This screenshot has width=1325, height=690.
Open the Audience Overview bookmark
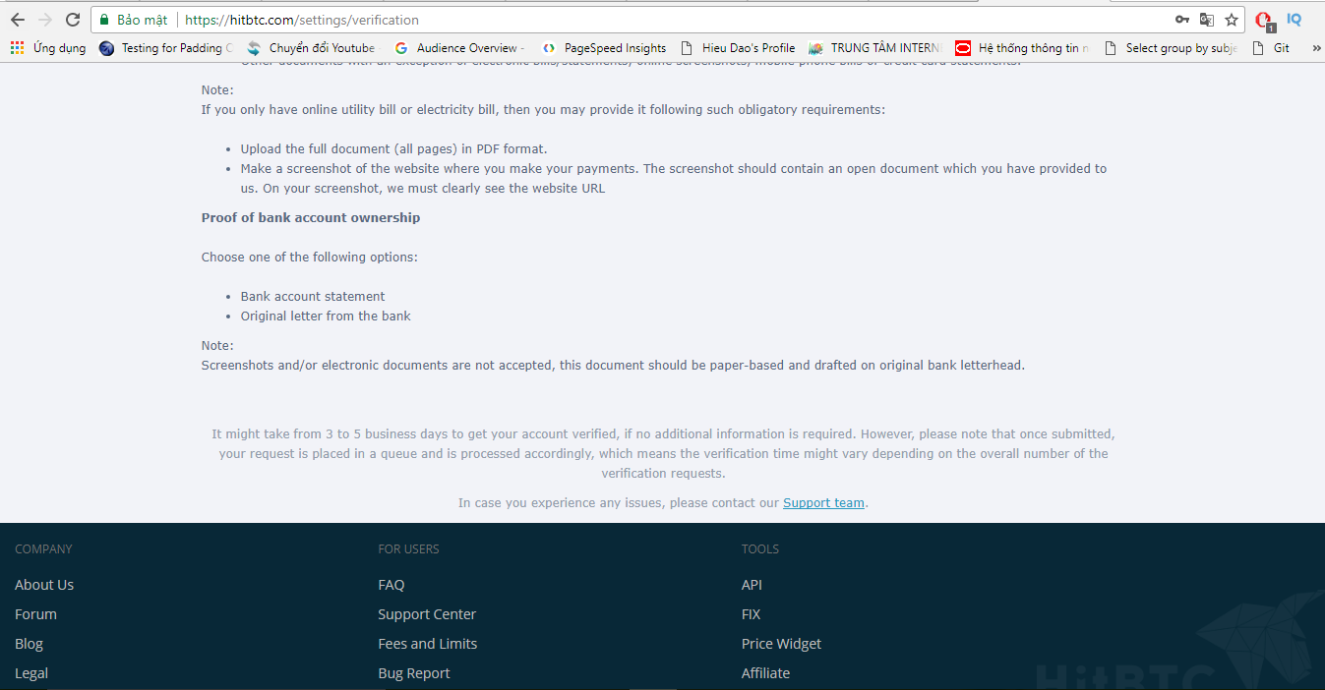click(x=458, y=48)
